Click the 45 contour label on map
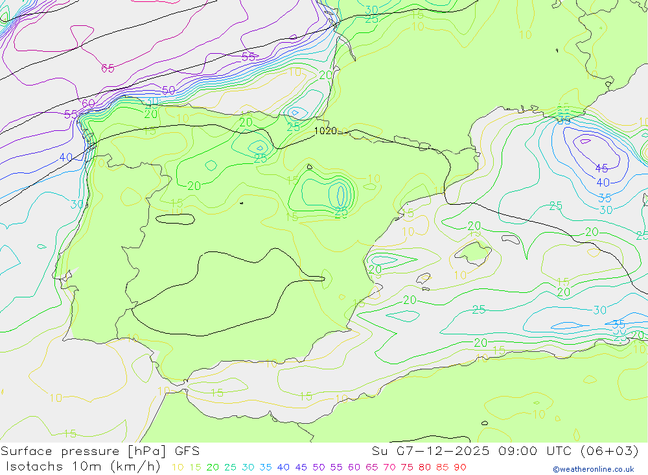The image size is (648, 475). coord(601,168)
